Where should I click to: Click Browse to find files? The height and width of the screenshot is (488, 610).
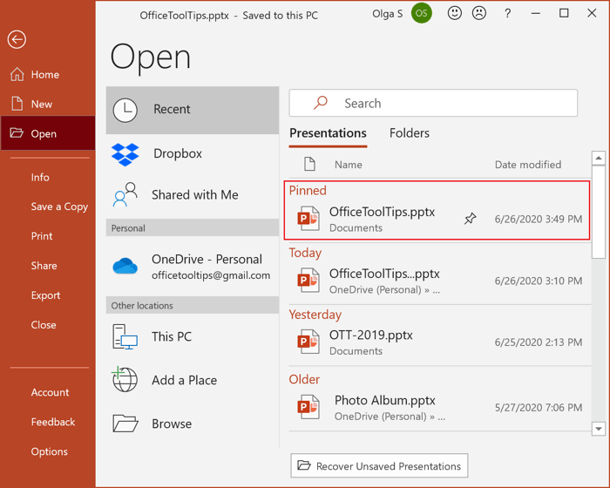pyautogui.click(x=193, y=424)
